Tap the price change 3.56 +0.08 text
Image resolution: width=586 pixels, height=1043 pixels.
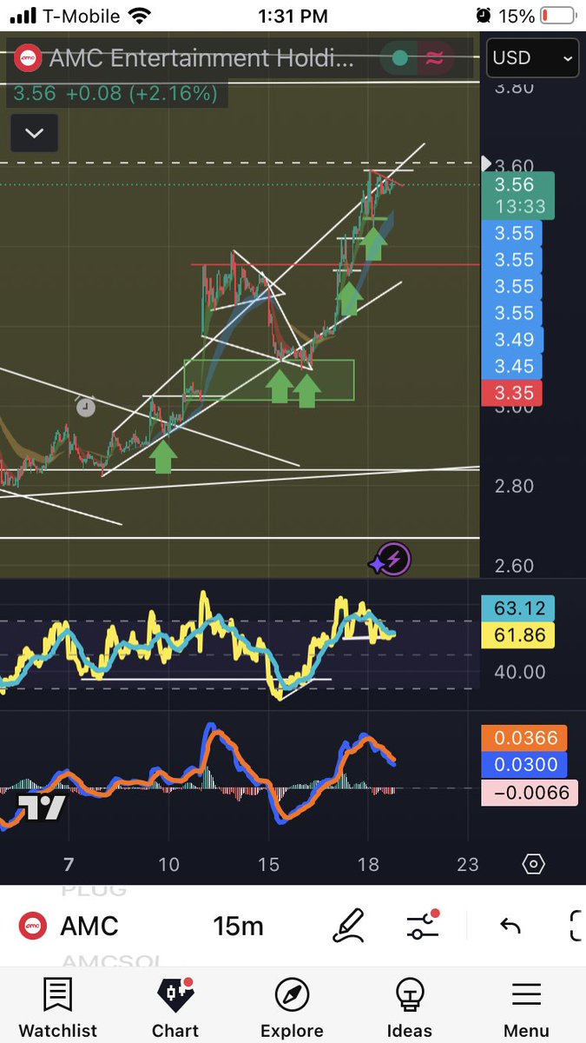[115, 94]
